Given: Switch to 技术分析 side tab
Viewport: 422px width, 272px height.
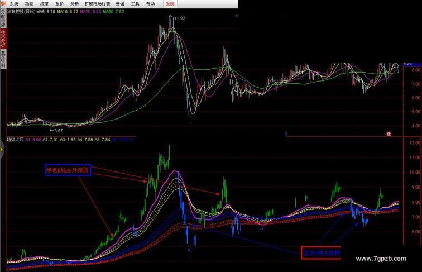Looking at the screenshot, I should tap(3, 39).
